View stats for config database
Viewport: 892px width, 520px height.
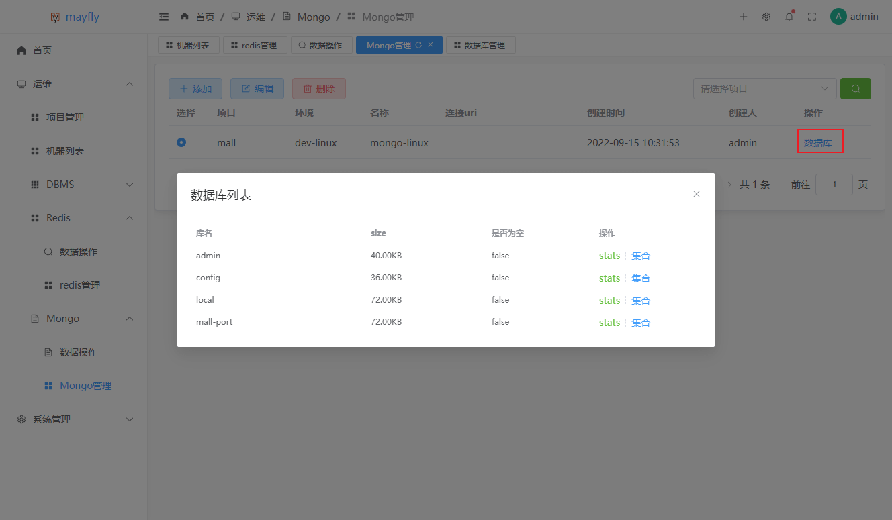point(609,278)
